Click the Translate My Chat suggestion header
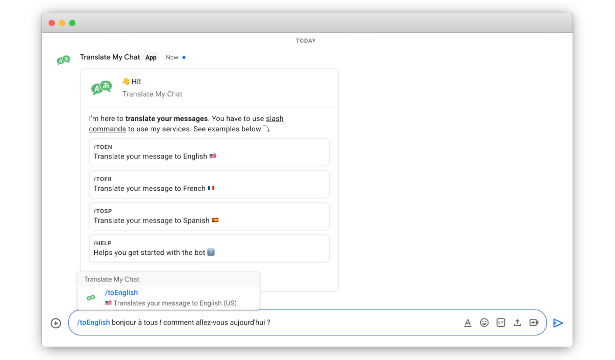615x360 pixels. tap(112, 279)
